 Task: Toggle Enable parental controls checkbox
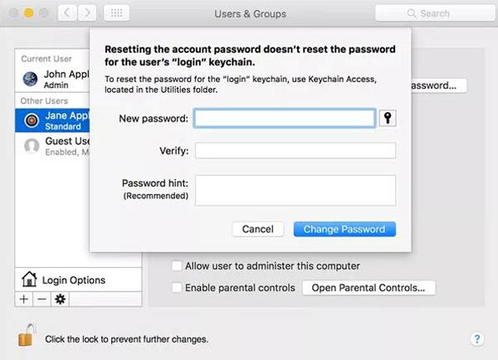[177, 287]
